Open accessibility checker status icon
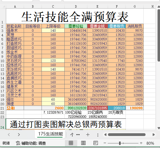 (18, 143)
